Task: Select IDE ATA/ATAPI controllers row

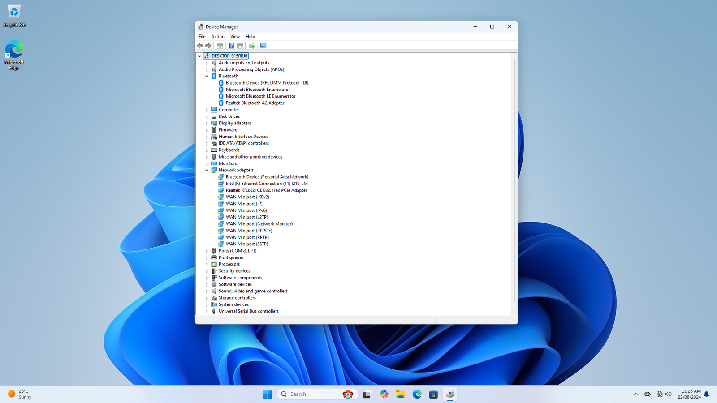Action: click(244, 143)
